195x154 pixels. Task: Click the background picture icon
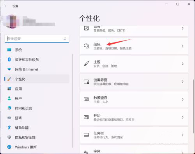click(x=86, y=28)
